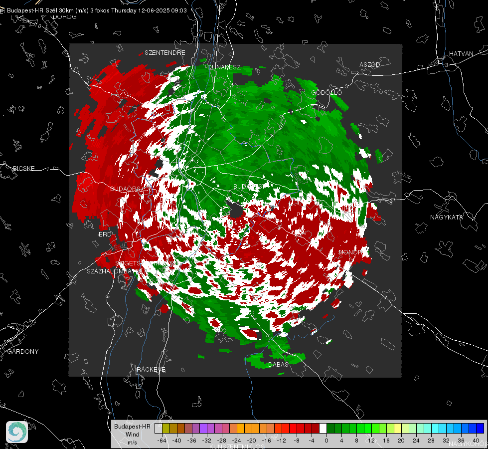Select the white swatch at 0 m/s

[323, 428]
